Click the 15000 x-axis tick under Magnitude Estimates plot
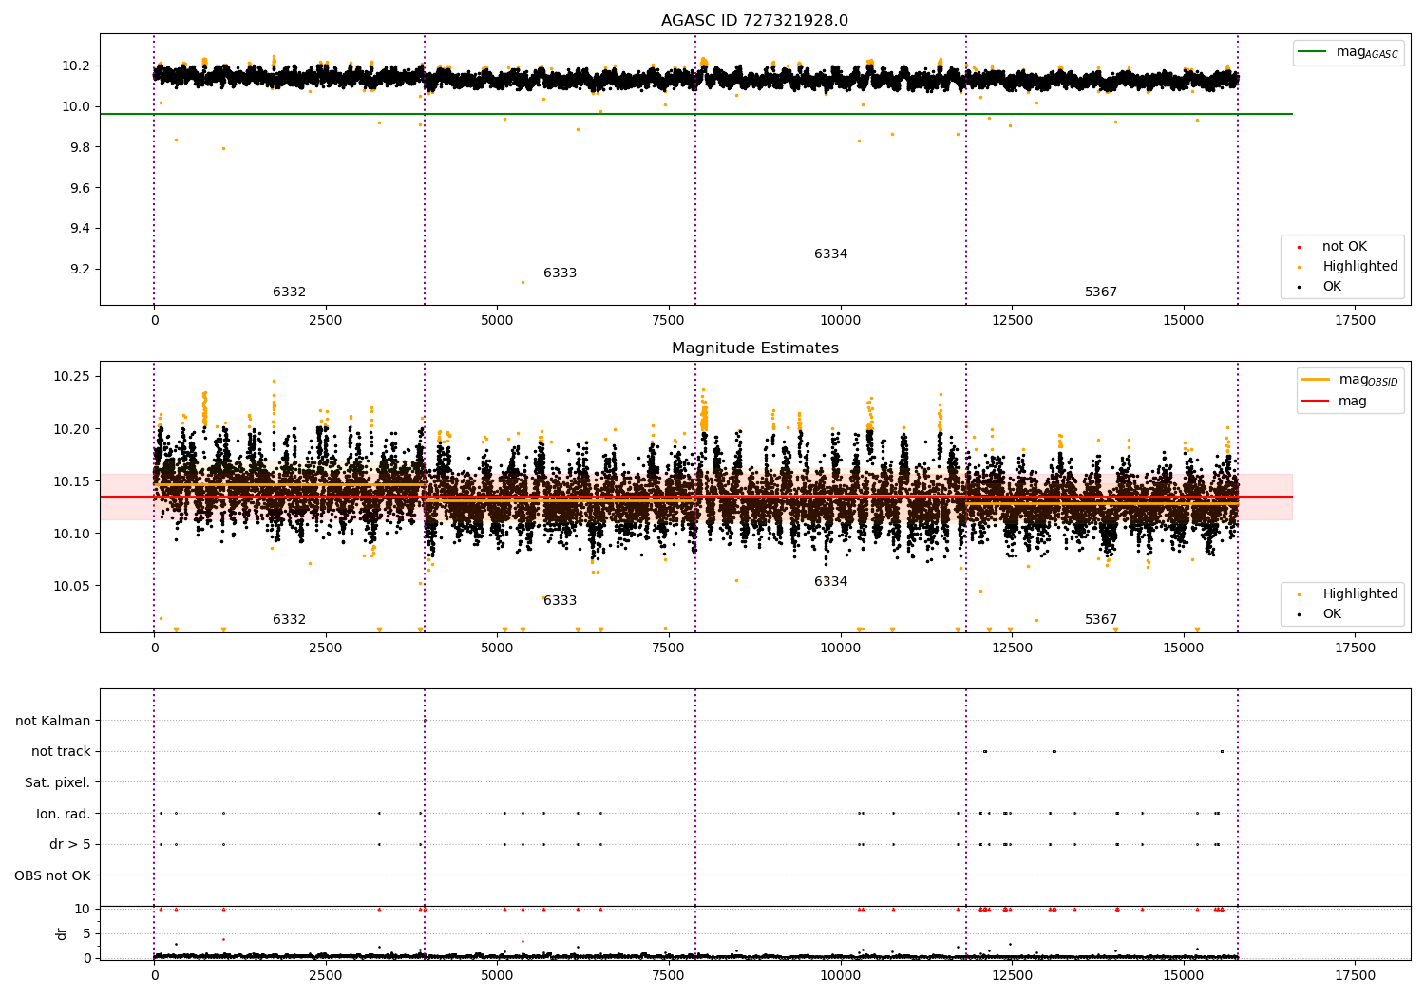Image resolution: width=1425 pixels, height=997 pixels. point(1184,649)
